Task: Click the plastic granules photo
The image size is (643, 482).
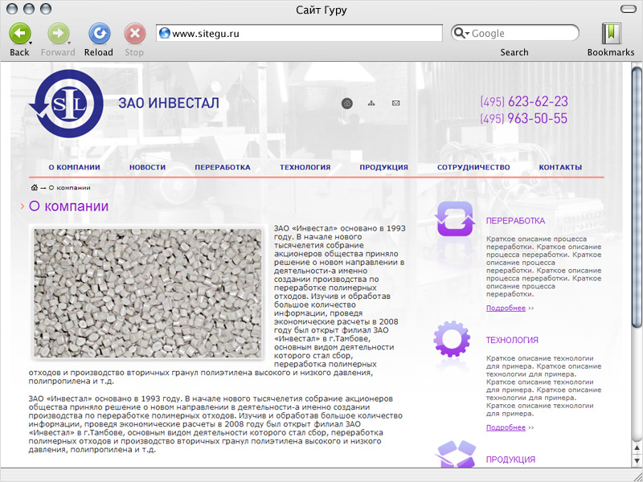Action: (x=147, y=292)
